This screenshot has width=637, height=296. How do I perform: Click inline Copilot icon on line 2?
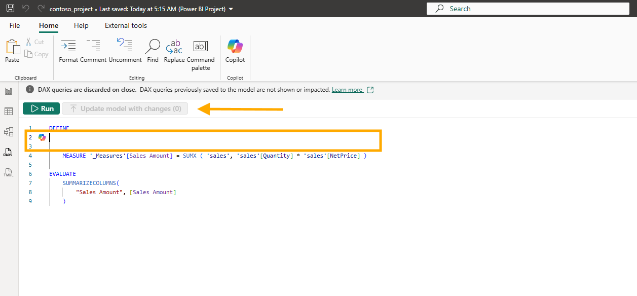(42, 137)
